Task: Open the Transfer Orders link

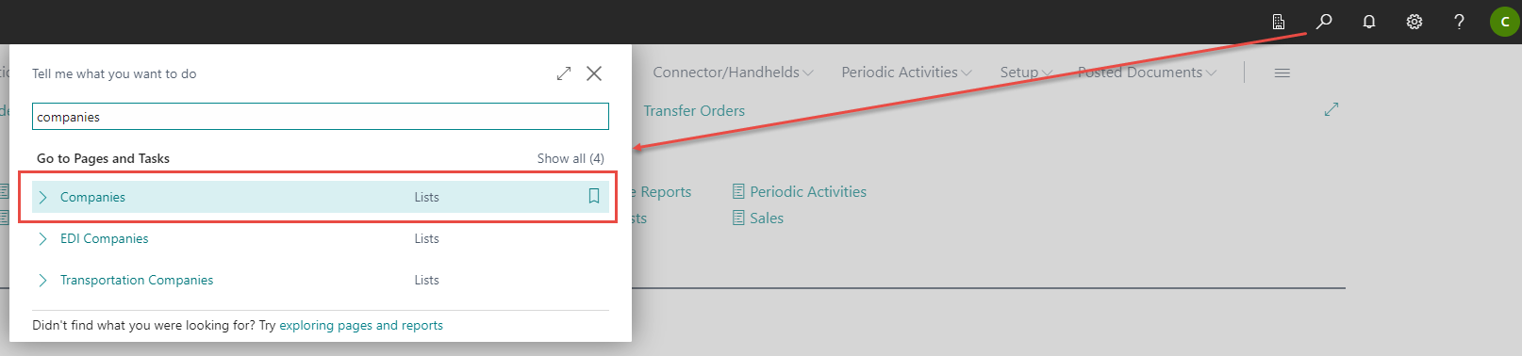Action: [694, 110]
